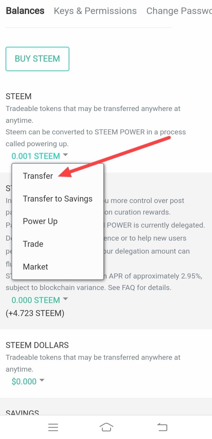Tap the STEEM DOLLARS section heading
The width and height of the screenshot is (212, 439).
pos(37,345)
